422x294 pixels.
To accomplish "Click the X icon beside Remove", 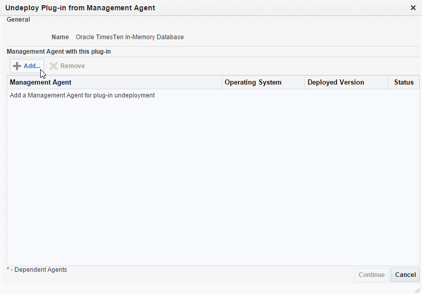I will click(54, 66).
